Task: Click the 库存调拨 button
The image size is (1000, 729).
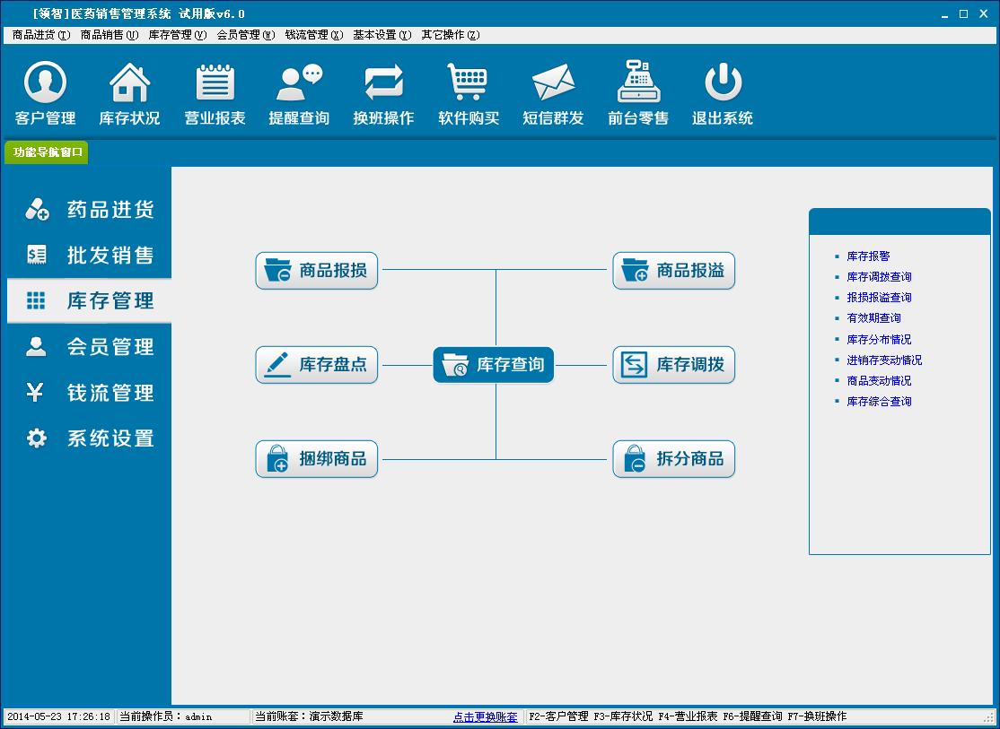Action: tap(673, 365)
